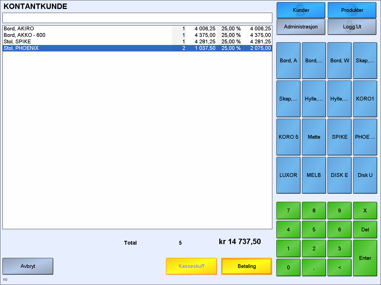The width and height of the screenshot is (381, 285).
Task: Add the KORO1 product
Action: click(x=365, y=99)
